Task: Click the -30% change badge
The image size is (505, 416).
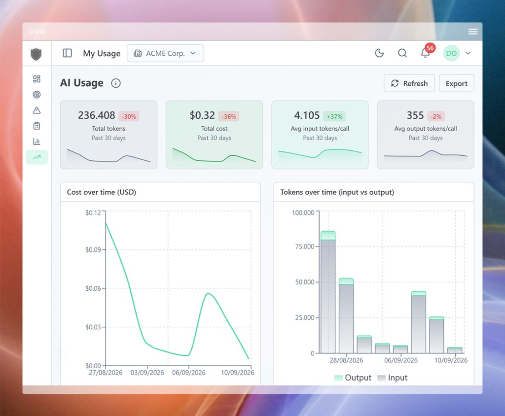Action: [x=129, y=116]
